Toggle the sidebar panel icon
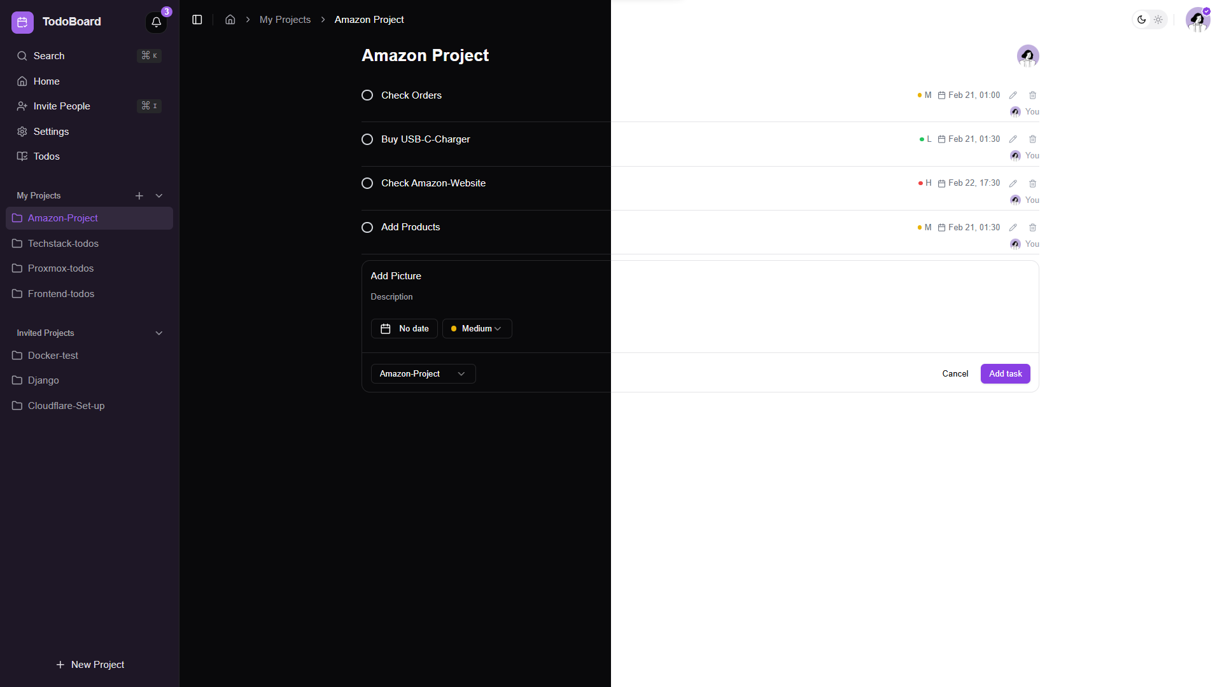This screenshot has width=1222, height=687. click(197, 20)
